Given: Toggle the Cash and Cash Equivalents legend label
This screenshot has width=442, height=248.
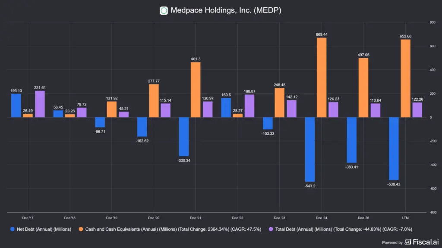Looking at the screenshot, I should coord(173,229).
